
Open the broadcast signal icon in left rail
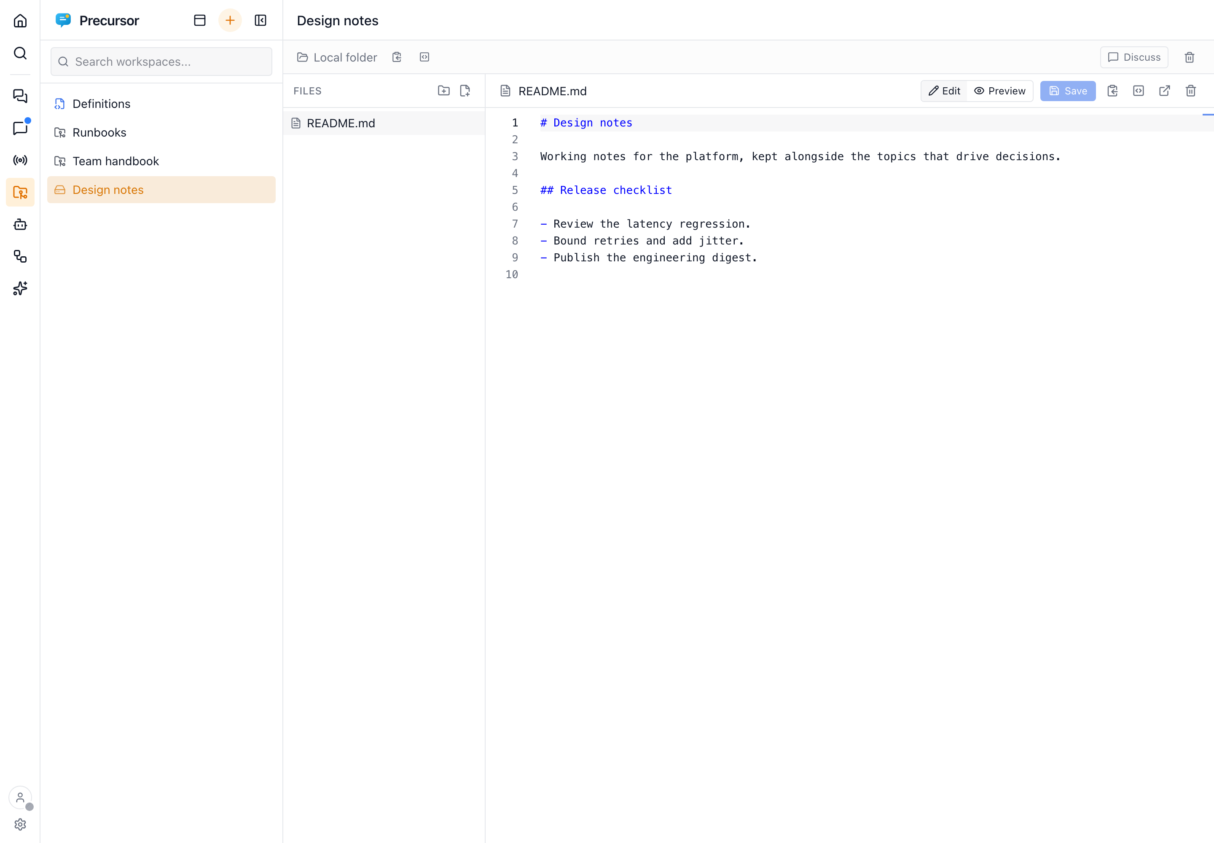pos(20,160)
